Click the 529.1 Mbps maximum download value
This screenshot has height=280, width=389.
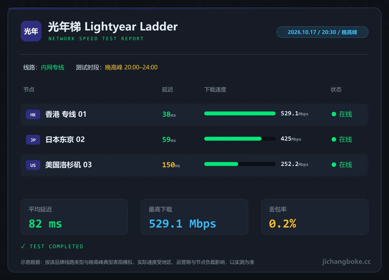[x=183, y=224]
